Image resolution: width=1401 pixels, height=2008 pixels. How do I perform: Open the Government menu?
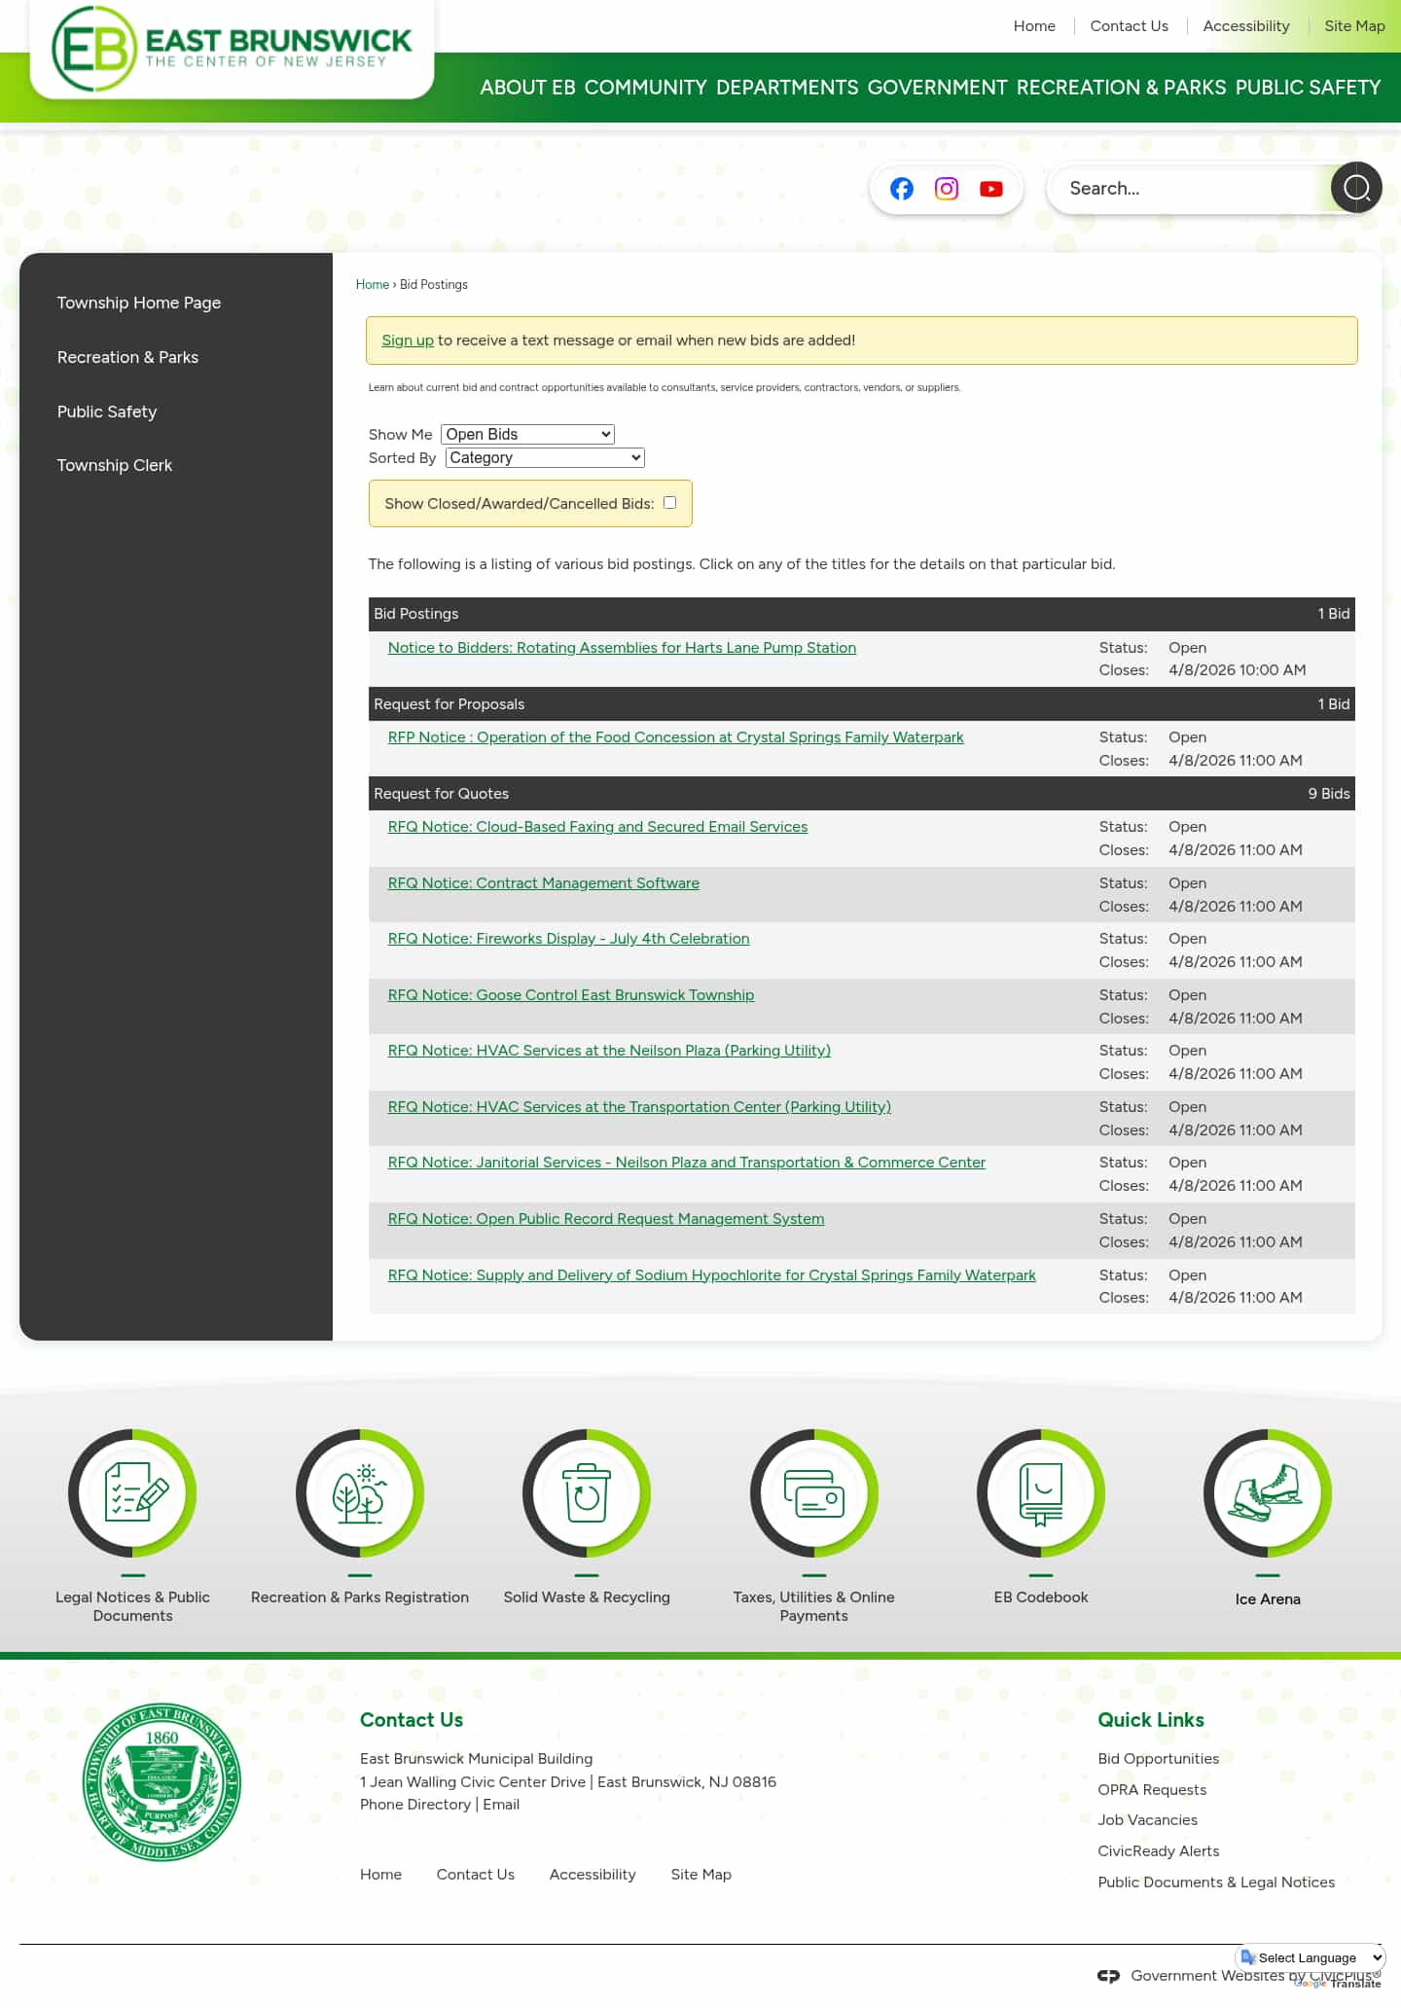(938, 88)
